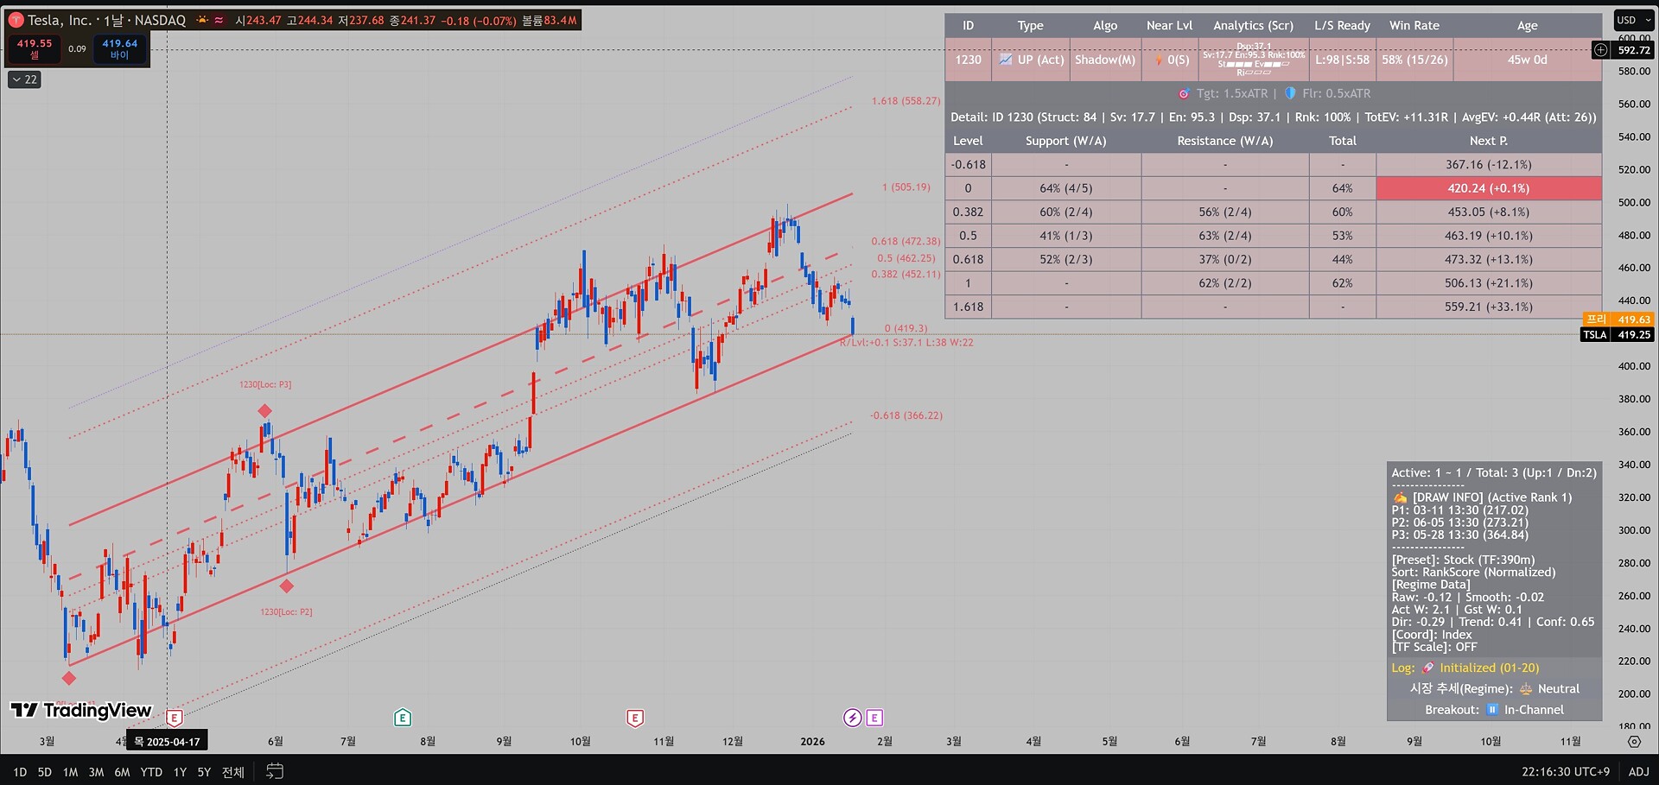Open the chart settings gear icon

coord(1634,741)
